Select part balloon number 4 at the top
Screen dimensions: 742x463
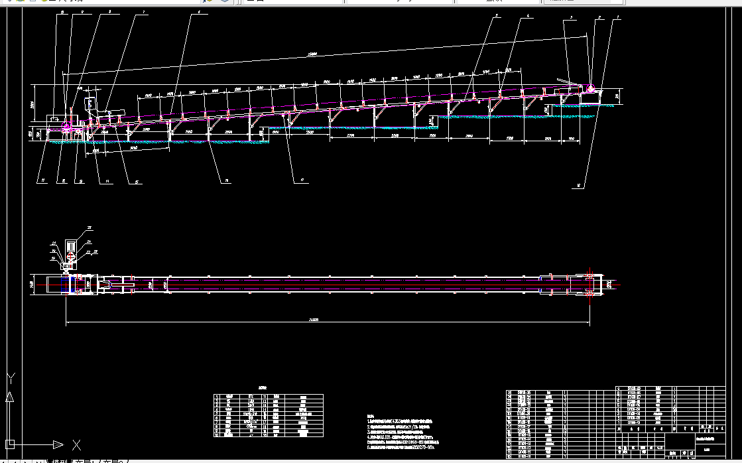[x=528, y=17]
